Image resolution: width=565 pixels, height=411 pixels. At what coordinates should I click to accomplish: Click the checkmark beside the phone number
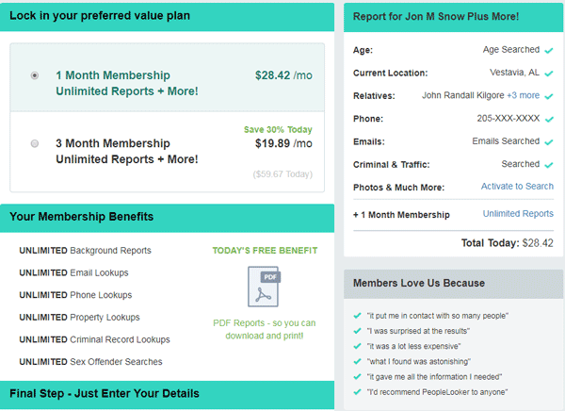point(548,119)
